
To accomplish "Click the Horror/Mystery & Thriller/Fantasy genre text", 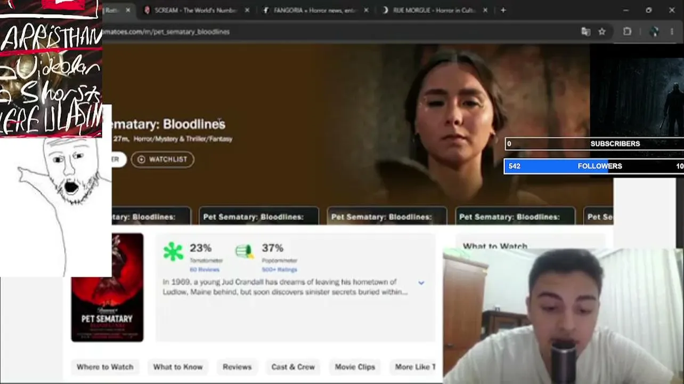I will coord(183,139).
